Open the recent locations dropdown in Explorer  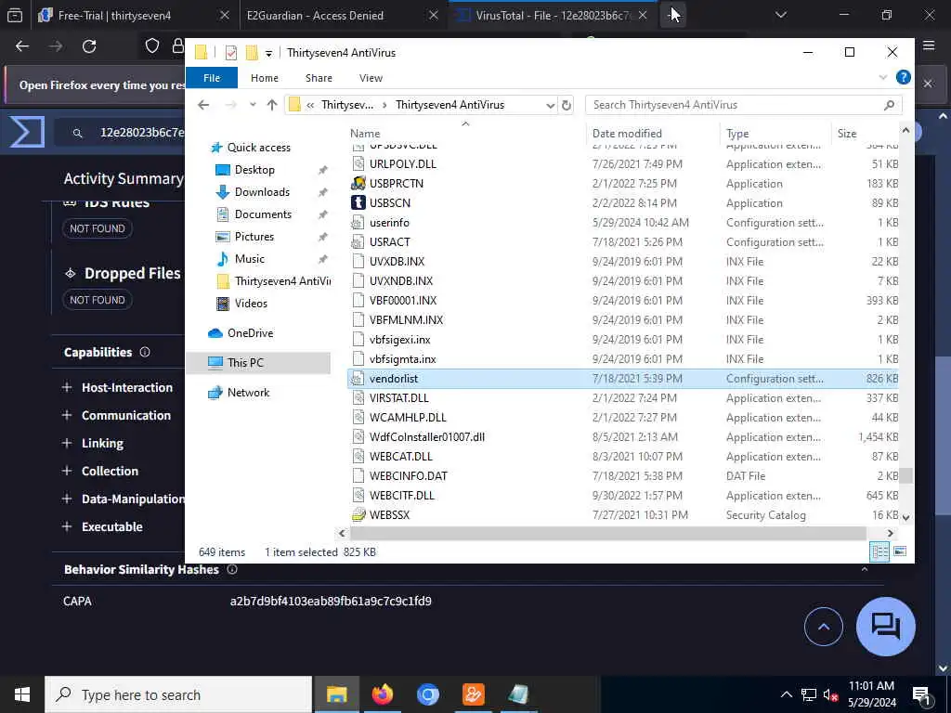click(x=253, y=105)
